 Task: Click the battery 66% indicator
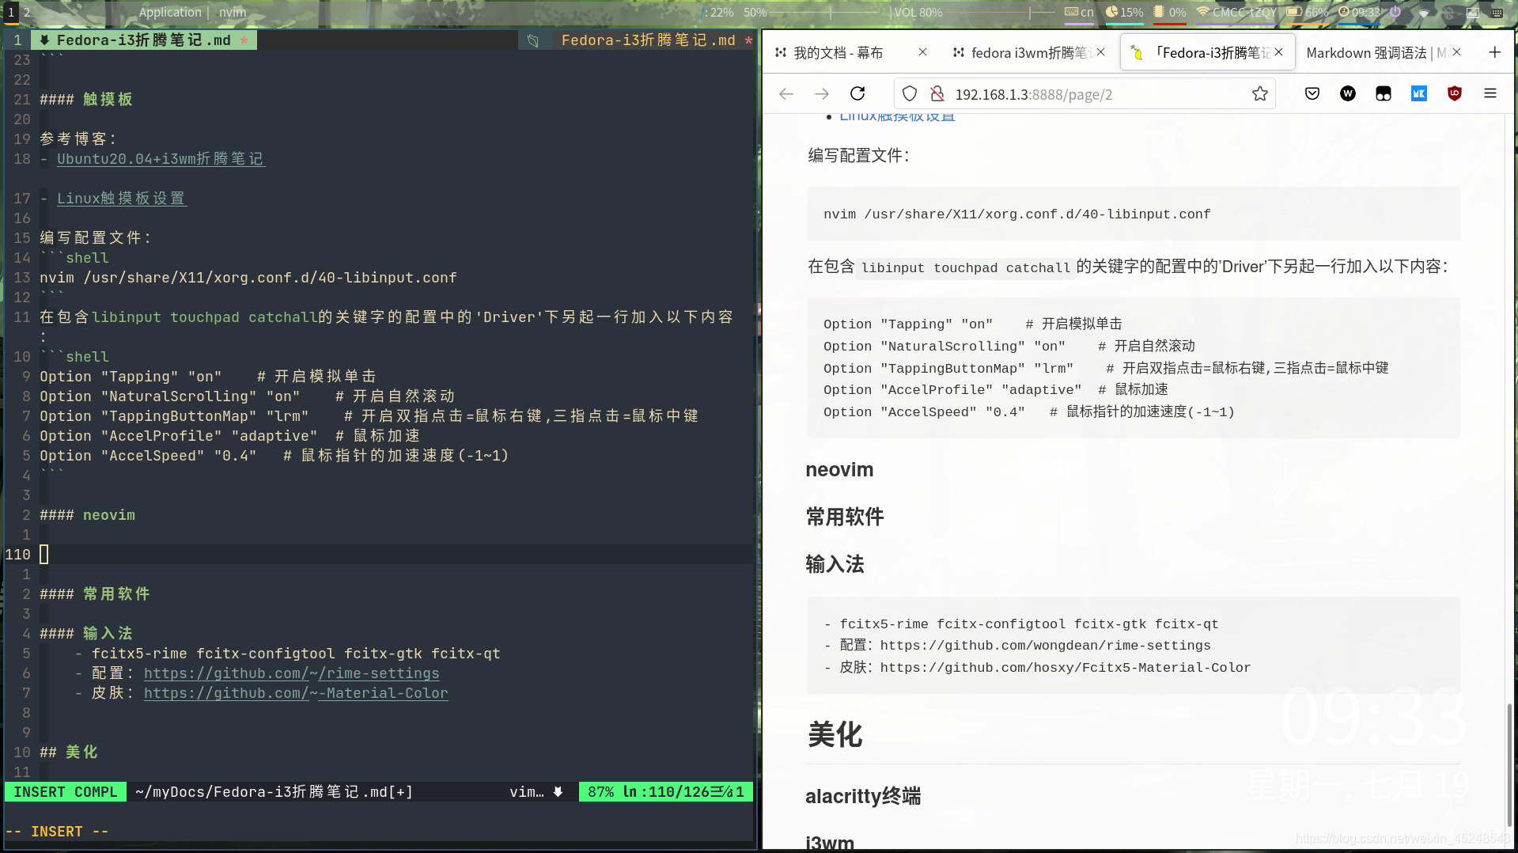(x=1307, y=12)
